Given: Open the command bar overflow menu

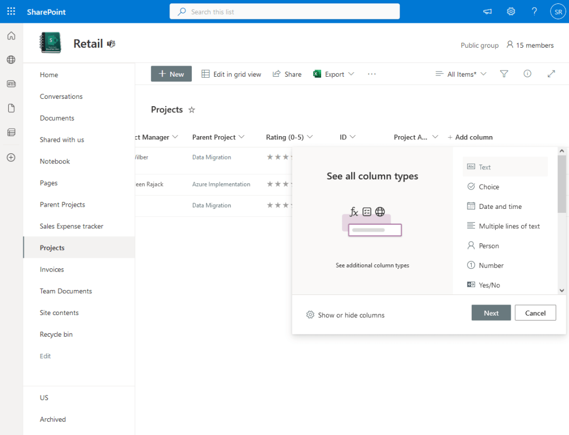Looking at the screenshot, I should pyautogui.click(x=371, y=73).
